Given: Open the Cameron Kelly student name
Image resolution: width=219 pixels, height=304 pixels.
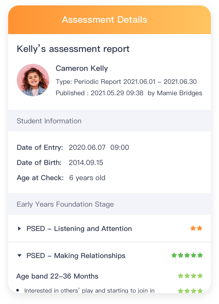Looking at the screenshot, I should pos(82,68).
